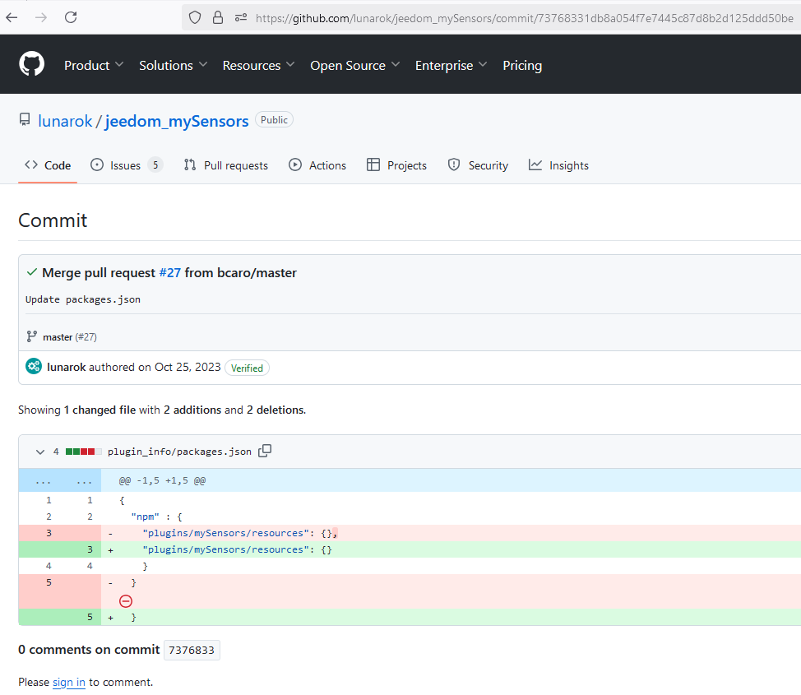This screenshot has height=695, width=801.
Task: Click the @@ -1,5 +1,5 @@ hunk header
Action: [x=163, y=480]
